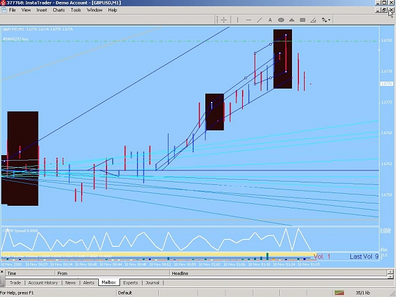Switch to the Experts tab
Image resolution: width=396 pixels, height=297 pixels.
[131, 282]
